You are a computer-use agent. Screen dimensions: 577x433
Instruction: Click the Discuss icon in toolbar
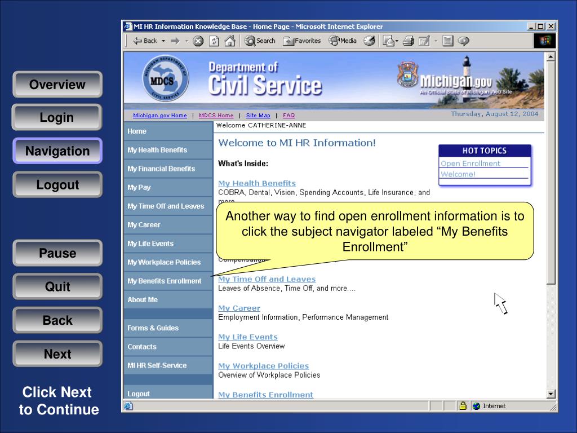pos(447,41)
